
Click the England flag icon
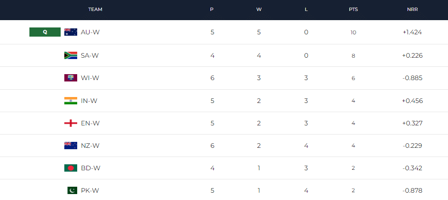(70, 123)
